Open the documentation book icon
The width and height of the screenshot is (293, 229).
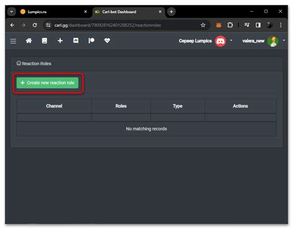pos(45,41)
